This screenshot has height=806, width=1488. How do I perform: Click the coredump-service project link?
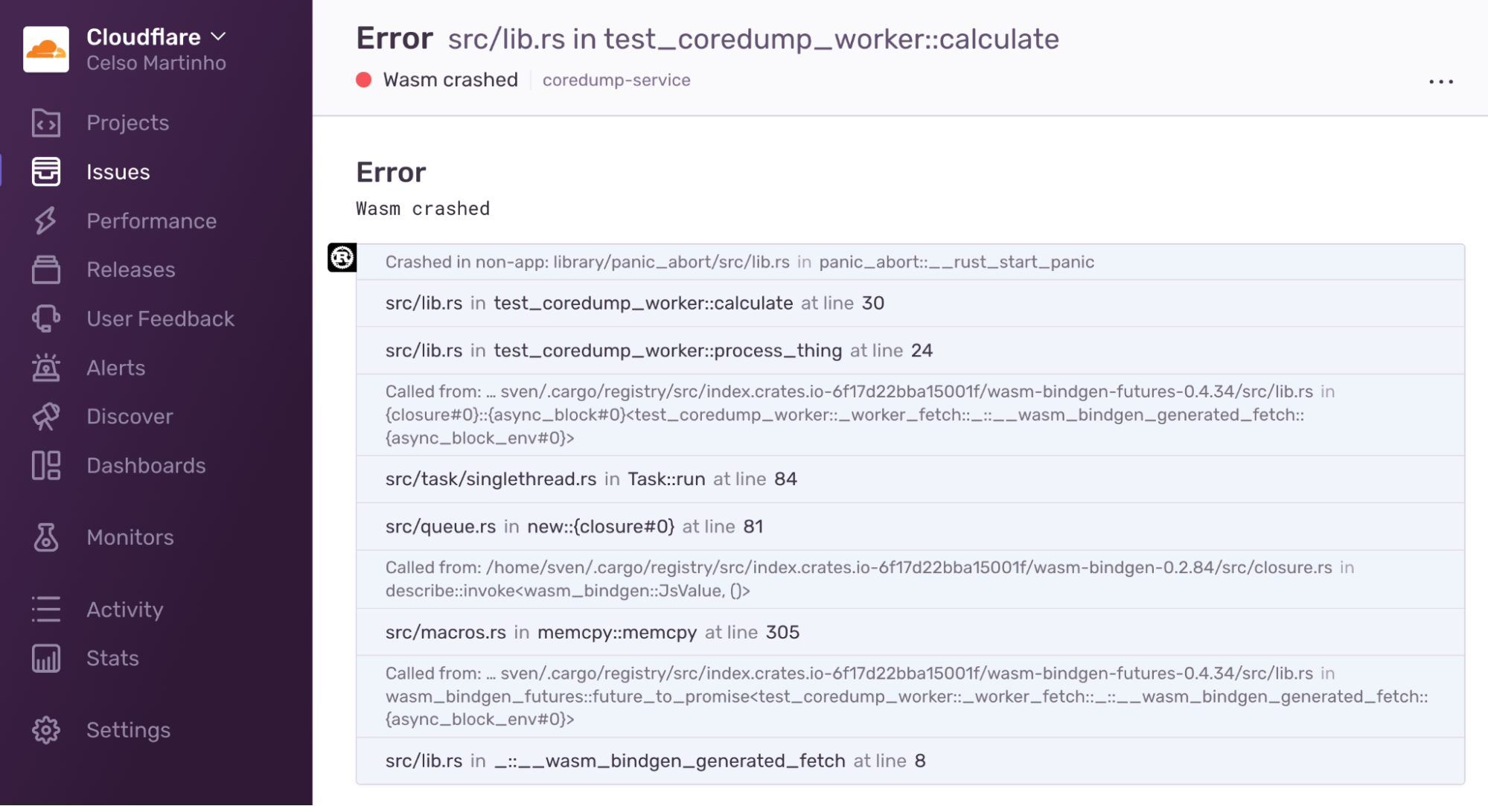pyautogui.click(x=616, y=80)
